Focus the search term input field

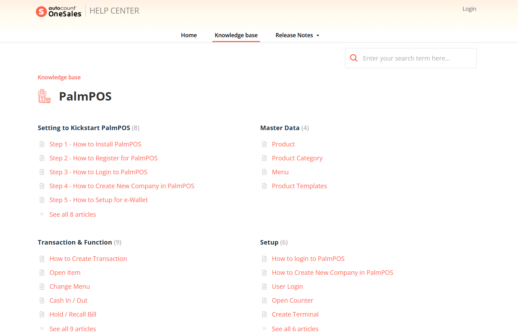click(x=416, y=58)
